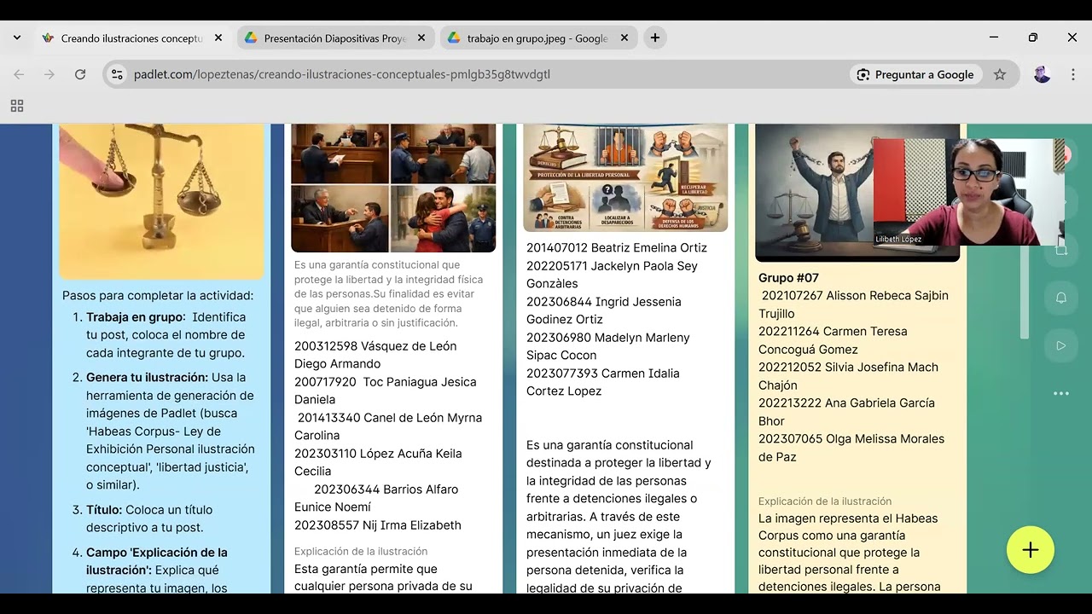Click gray caption 'Es una garantía constitucional que protege'
Image resolution: width=1092 pixels, height=614 pixels.
389,294
